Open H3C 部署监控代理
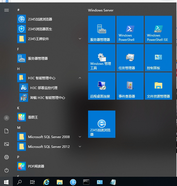 pyautogui.click(x=50, y=88)
